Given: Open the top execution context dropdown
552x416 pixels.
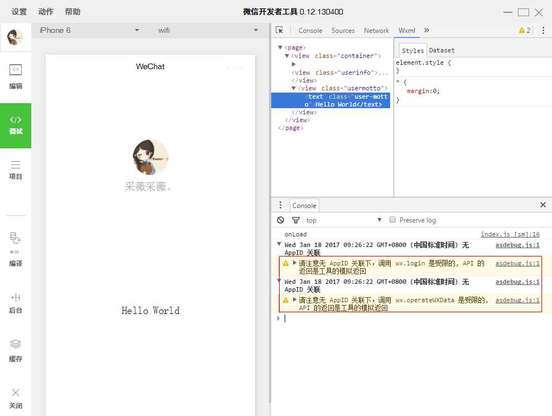Looking at the screenshot, I should (x=344, y=220).
